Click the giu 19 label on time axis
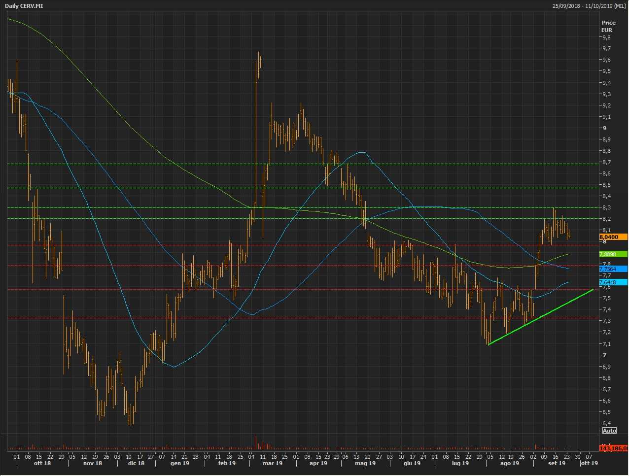Image resolution: width=629 pixels, height=476 pixels. [412, 463]
